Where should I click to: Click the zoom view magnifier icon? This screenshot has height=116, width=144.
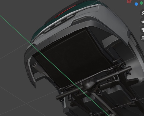coord(142,13)
